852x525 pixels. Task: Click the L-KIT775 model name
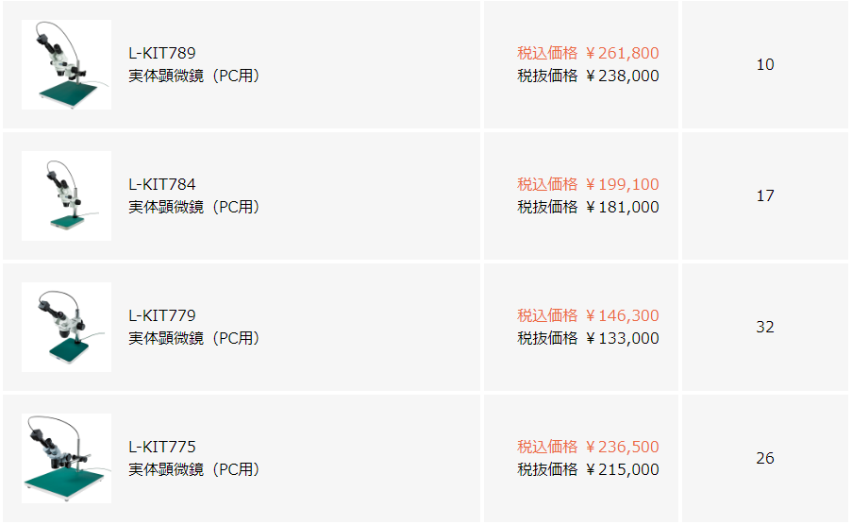click(x=162, y=447)
